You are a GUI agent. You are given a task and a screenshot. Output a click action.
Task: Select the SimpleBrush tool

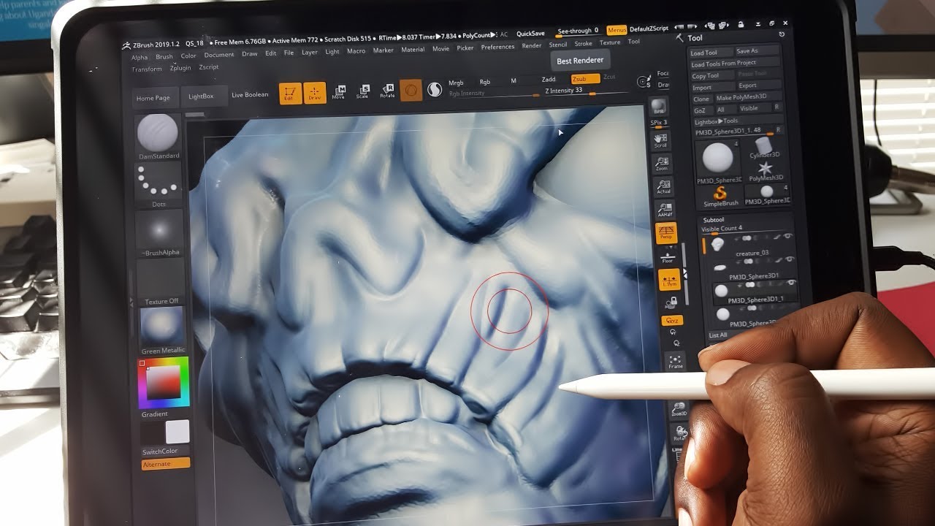click(x=721, y=196)
